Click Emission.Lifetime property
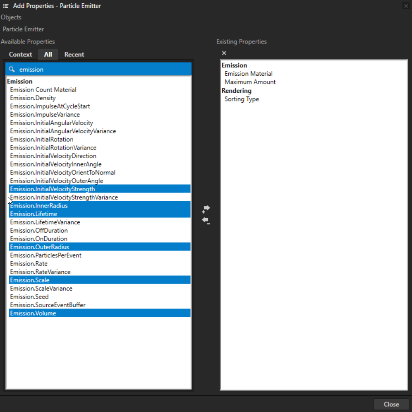This screenshot has height=412, width=412. pos(100,214)
